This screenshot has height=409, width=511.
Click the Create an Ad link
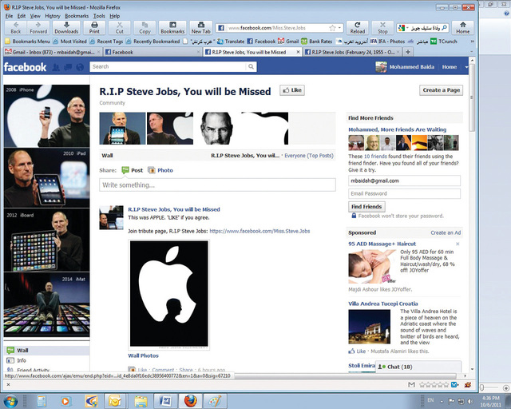[446, 232]
